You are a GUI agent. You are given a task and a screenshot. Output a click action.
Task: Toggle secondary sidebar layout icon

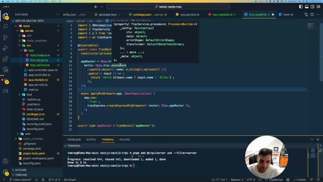pos(312,7)
